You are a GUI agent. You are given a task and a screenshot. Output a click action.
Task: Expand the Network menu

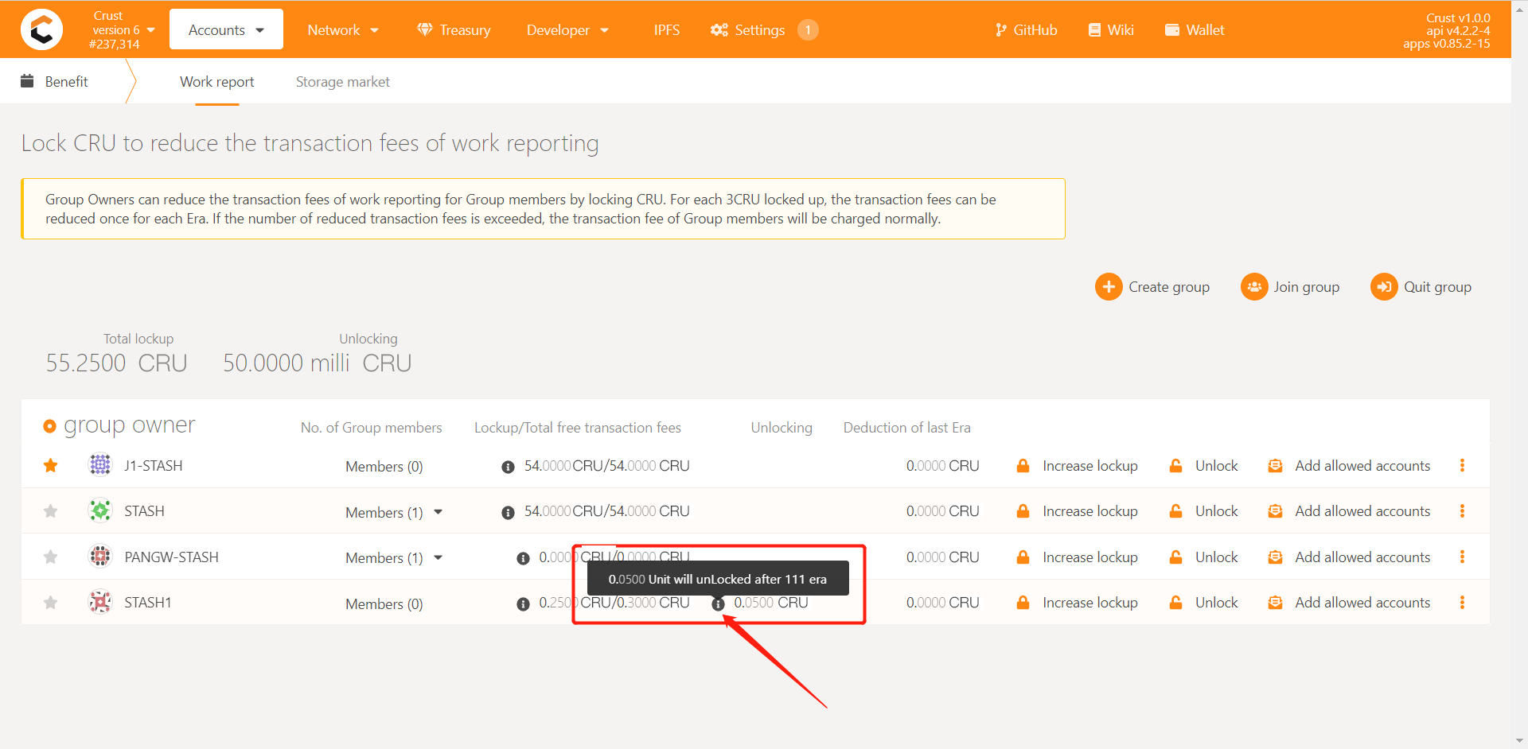point(343,29)
